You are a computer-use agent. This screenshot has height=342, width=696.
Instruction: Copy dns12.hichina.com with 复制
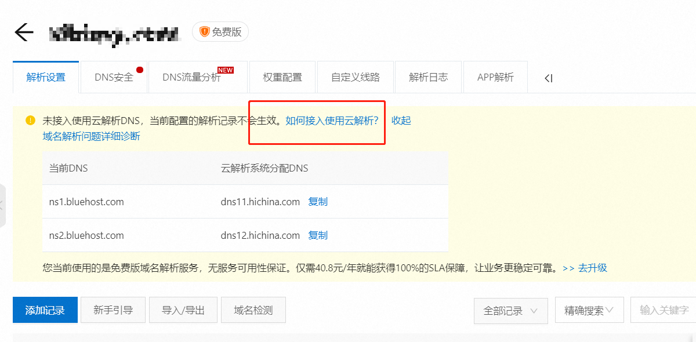(x=318, y=235)
